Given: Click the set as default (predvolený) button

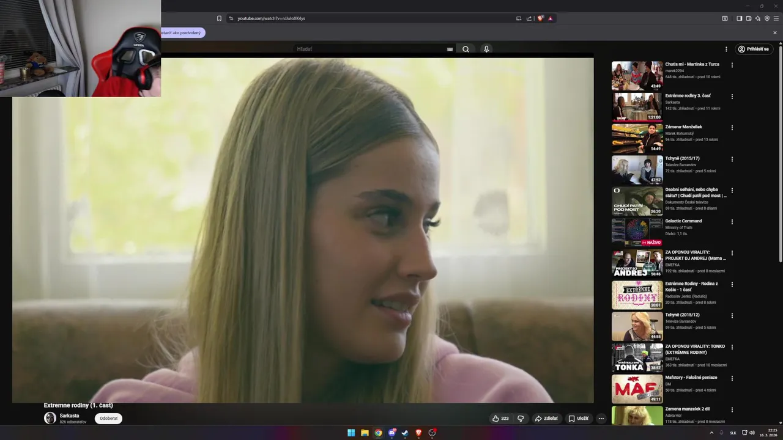Looking at the screenshot, I should click(183, 33).
